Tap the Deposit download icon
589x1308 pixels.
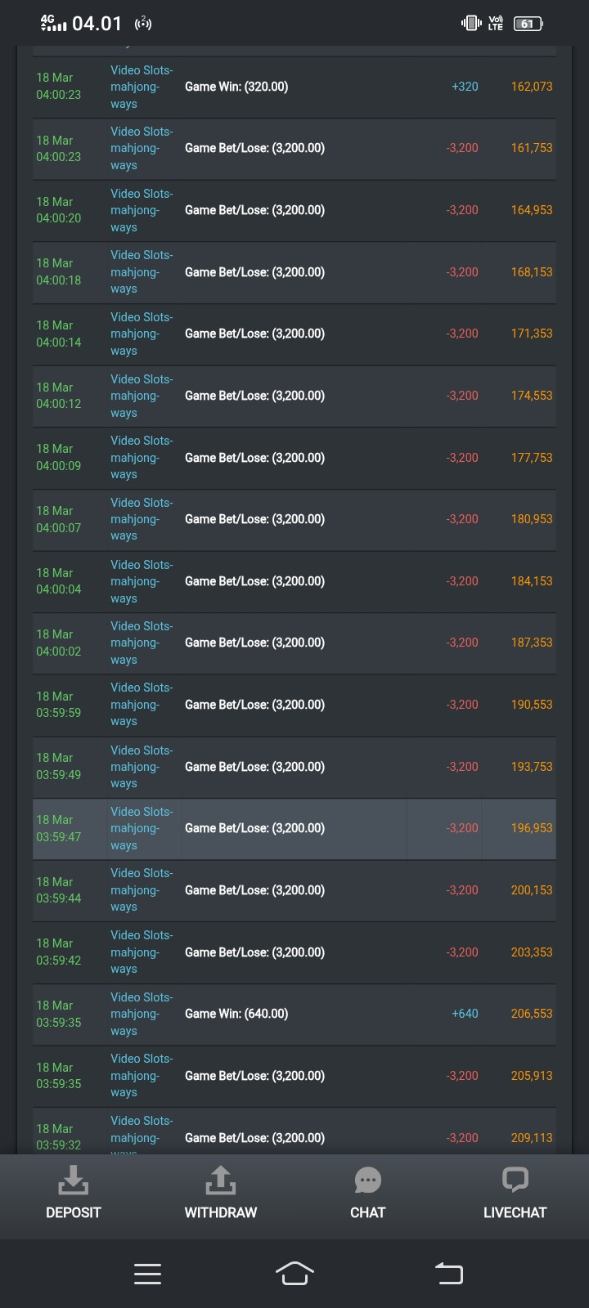[73, 1180]
